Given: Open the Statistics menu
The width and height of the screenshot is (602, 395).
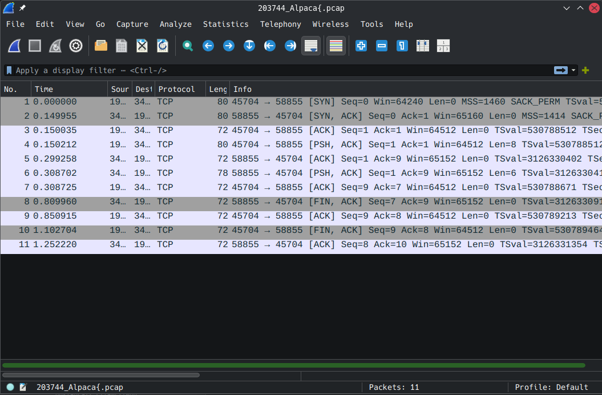Looking at the screenshot, I should pos(225,24).
